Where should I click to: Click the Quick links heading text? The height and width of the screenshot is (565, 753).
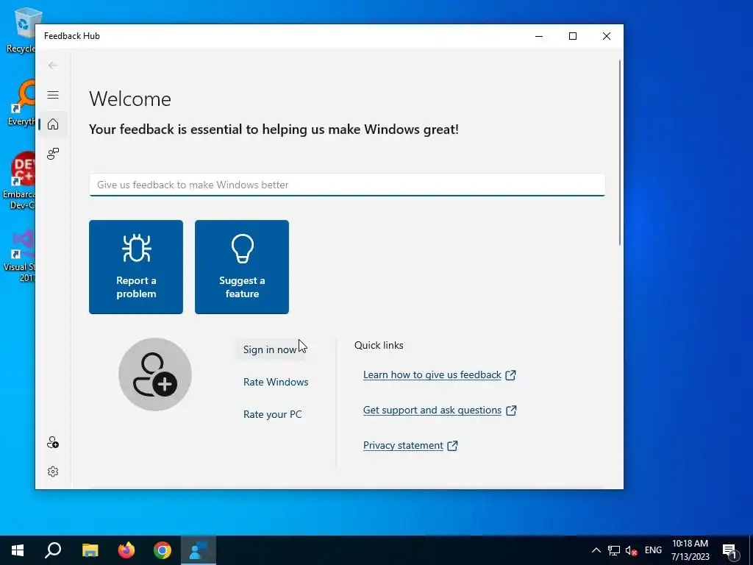click(379, 346)
